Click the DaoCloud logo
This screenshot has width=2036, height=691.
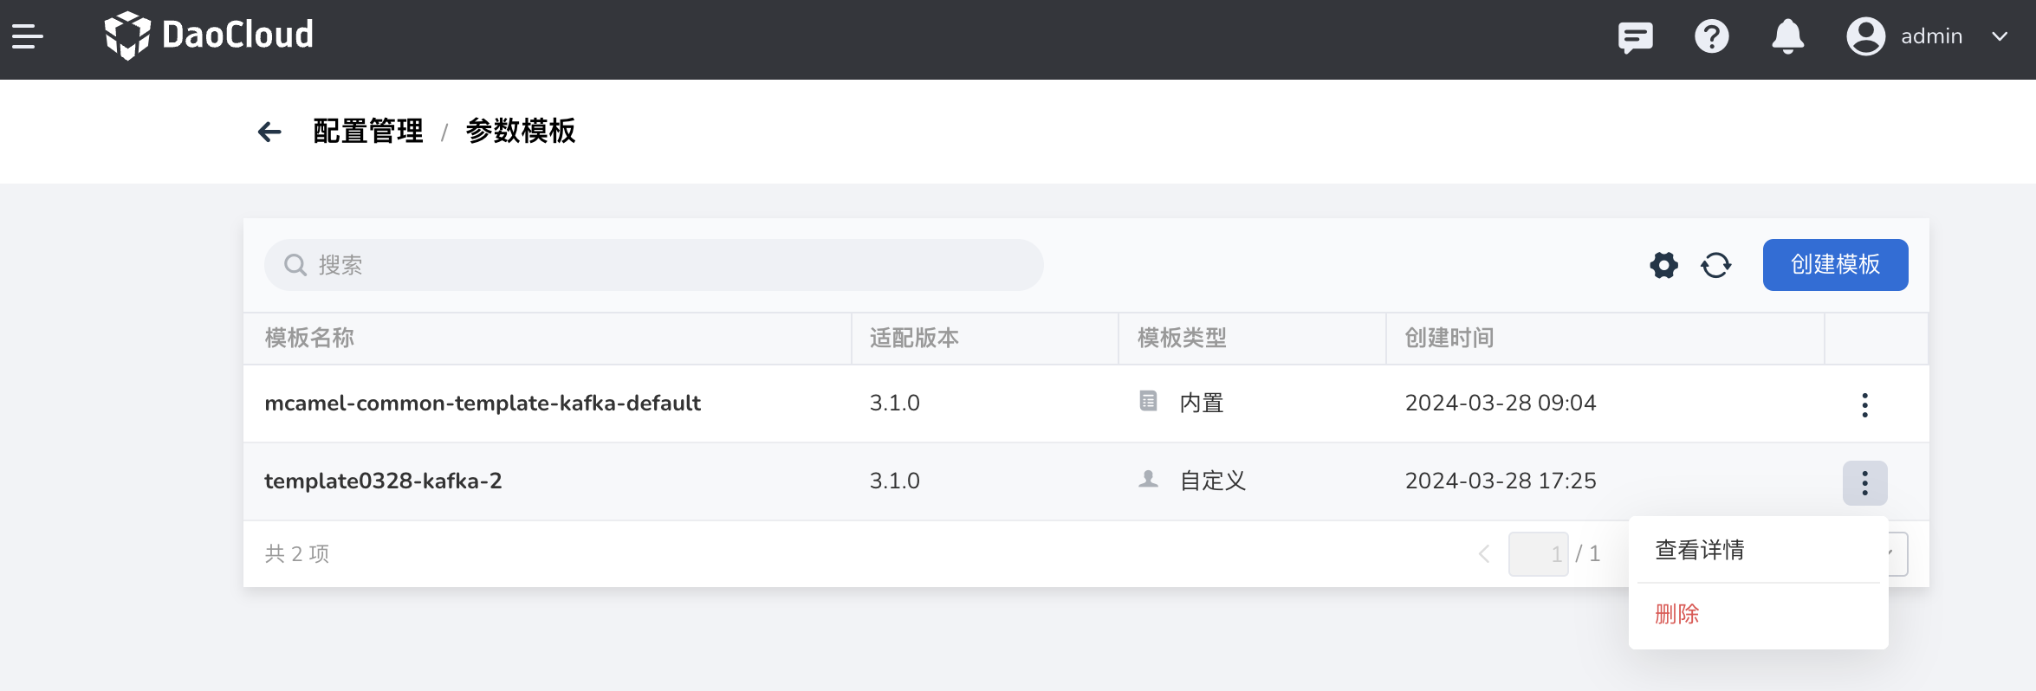(x=208, y=35)
